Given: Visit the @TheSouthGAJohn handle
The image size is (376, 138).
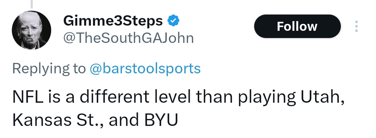Looking at the screenshot, I should (x=128, y=38).
